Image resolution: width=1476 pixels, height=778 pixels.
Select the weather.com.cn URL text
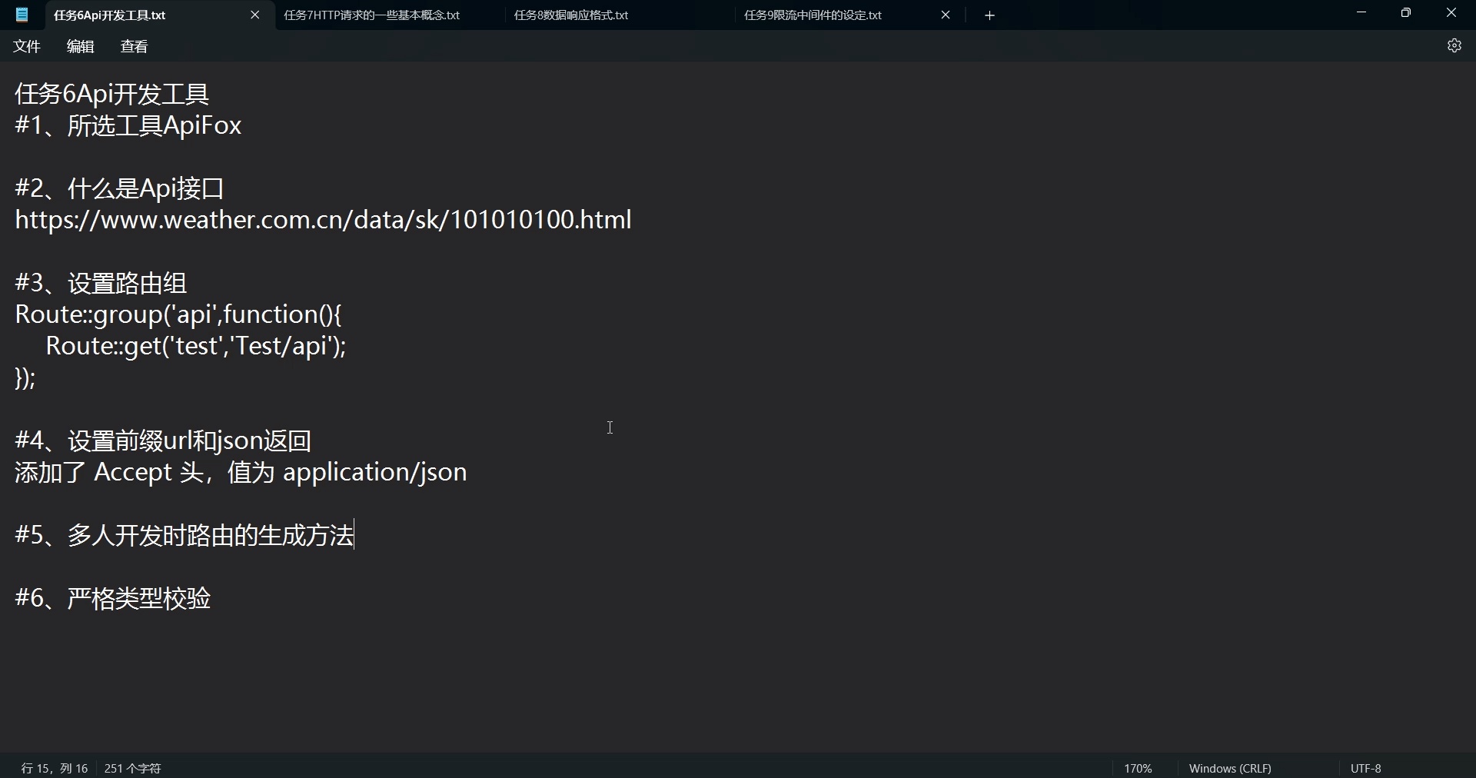323,221
